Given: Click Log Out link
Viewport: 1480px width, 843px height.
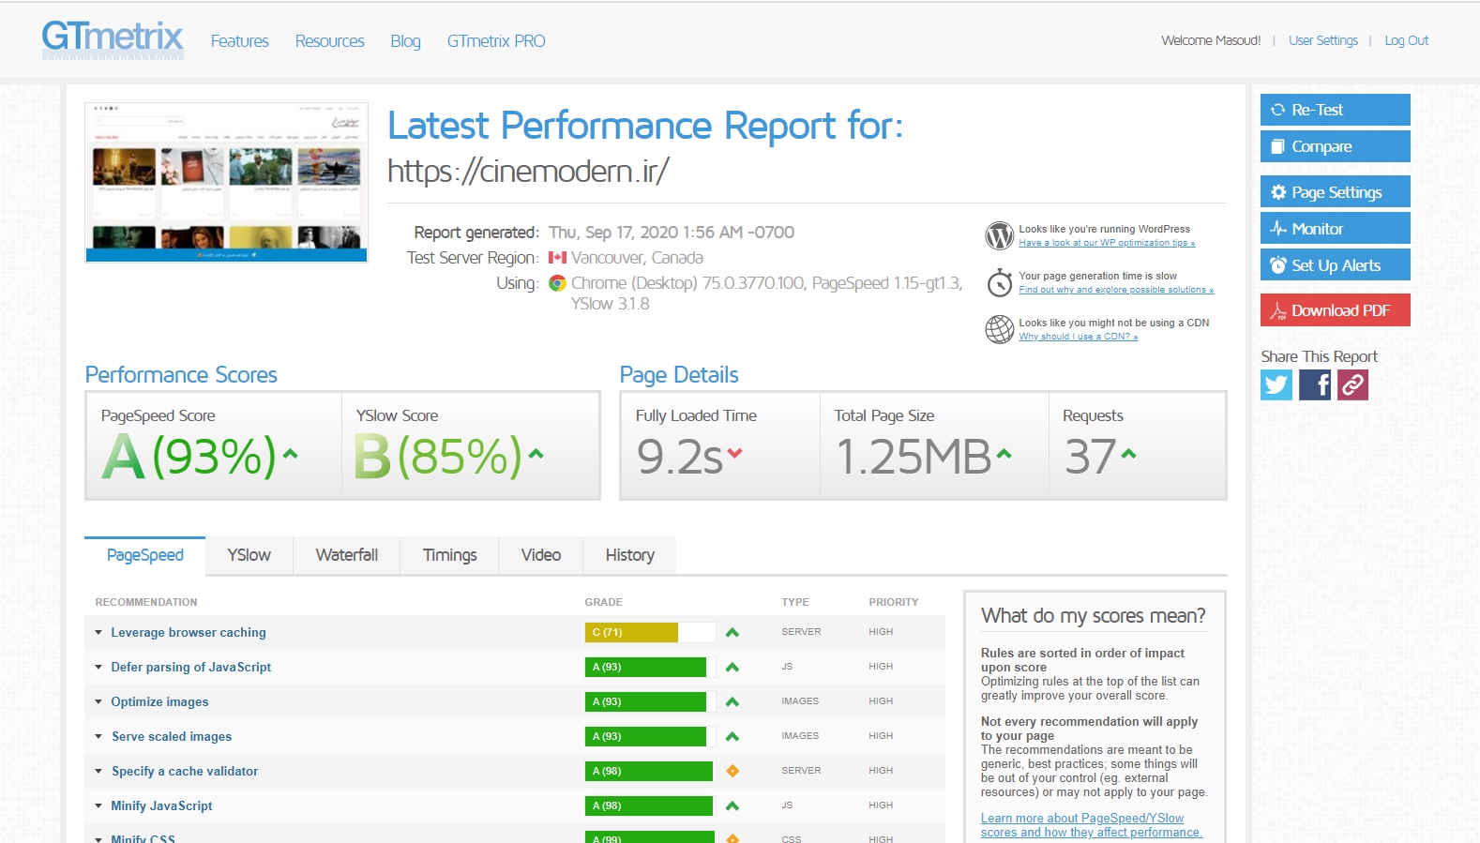Looking at the screenshot, I should pos(1407,40).
